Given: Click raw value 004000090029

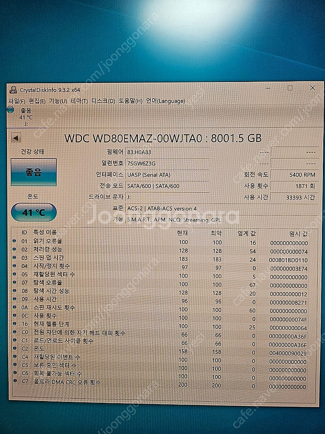Looking at the screenshot, I should (288, 353).
